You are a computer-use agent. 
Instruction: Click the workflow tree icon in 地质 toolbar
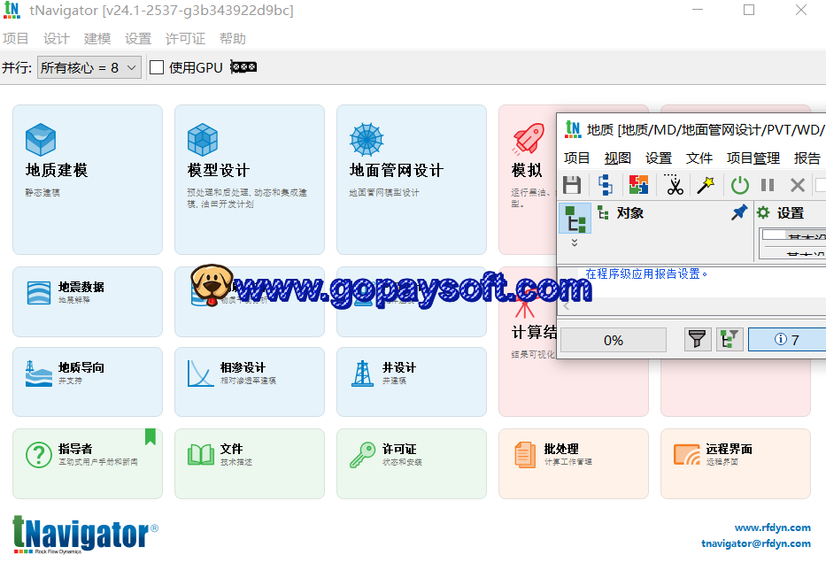pos(606,185)
